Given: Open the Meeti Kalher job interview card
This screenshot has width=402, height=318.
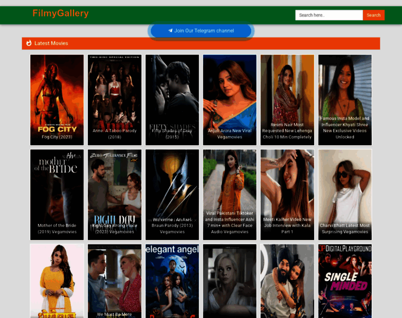Looking at the screenshot, I should tap(287, 195).
